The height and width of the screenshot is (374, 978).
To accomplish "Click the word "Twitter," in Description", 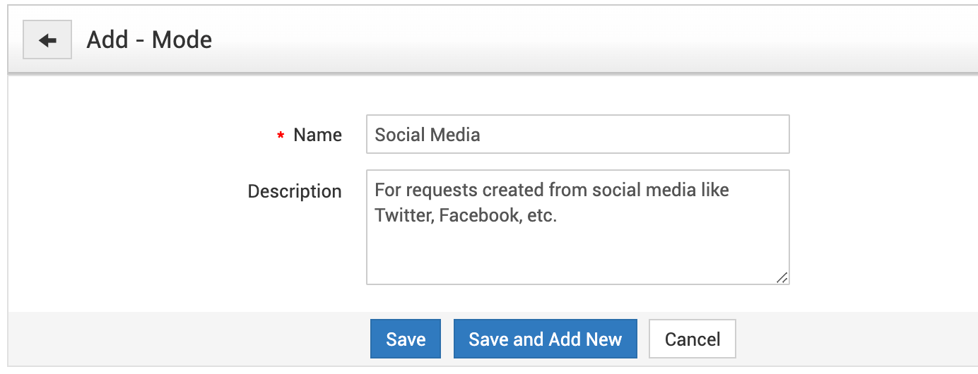I will pos(403,216).
